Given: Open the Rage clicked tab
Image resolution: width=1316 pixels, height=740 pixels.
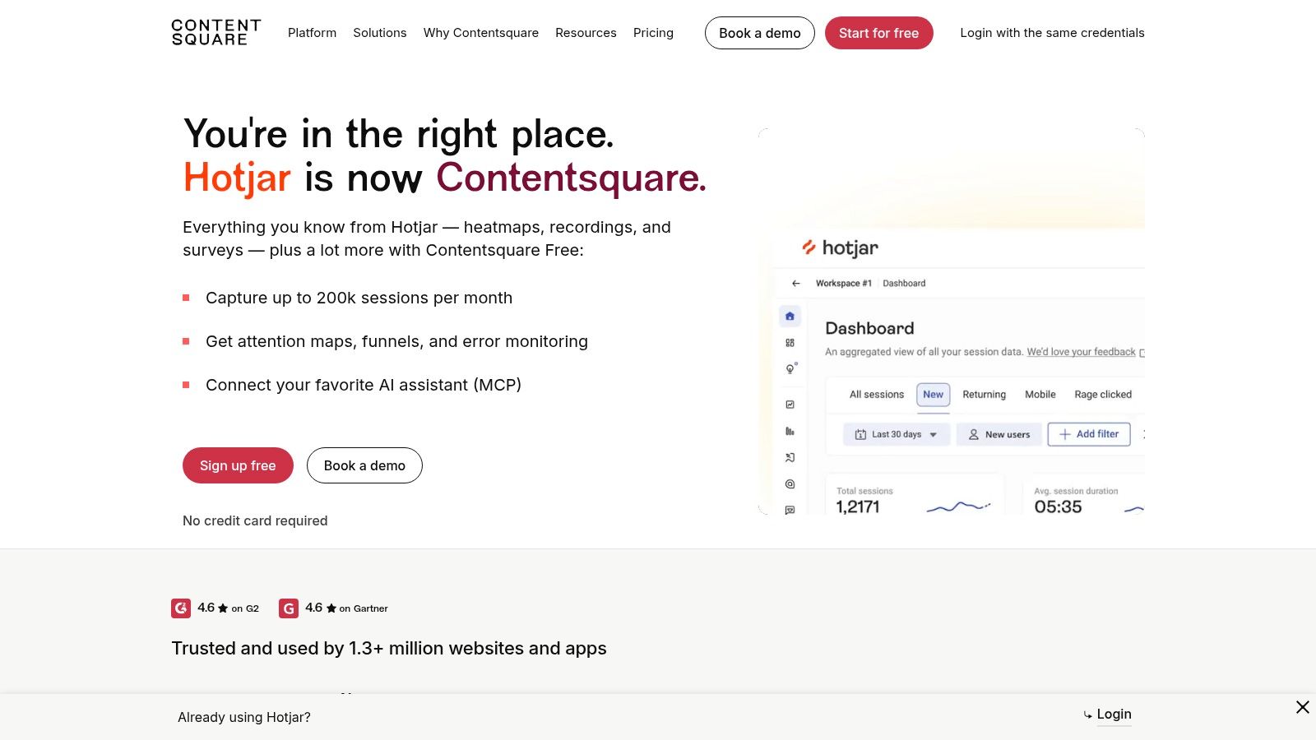Looking at the screenshot, I should coord(1103,395).
